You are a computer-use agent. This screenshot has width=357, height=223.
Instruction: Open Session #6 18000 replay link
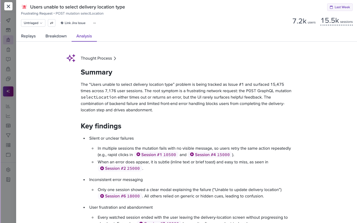pyautogui.click(x=120, y=196)
